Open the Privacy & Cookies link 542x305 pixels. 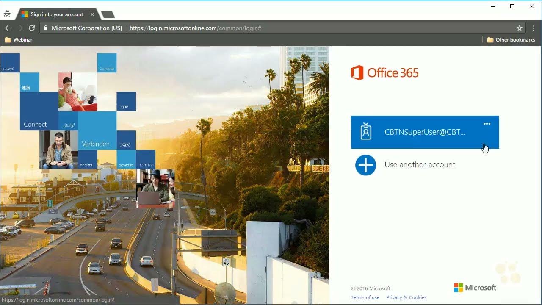tap(406, 297)
